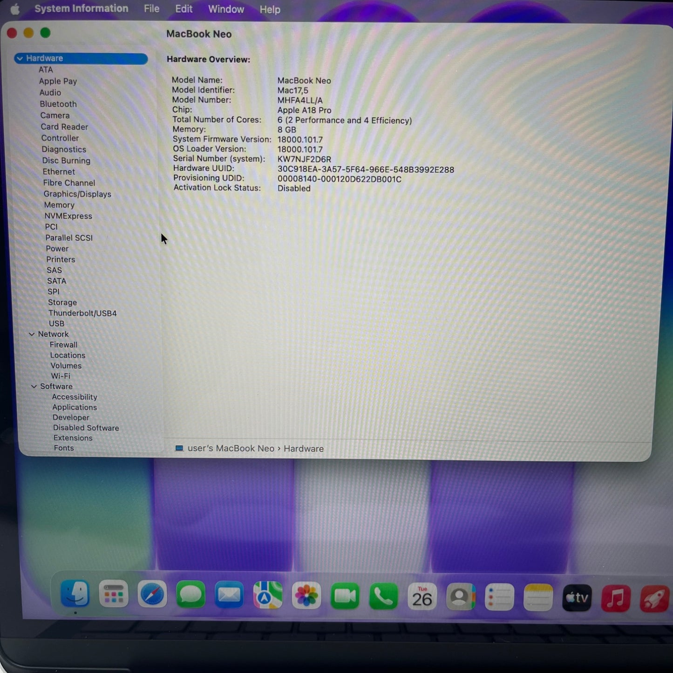Collapse the Hardware section

coord(20,59)
